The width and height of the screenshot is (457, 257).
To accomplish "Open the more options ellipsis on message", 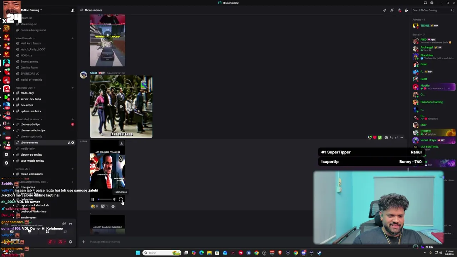I will (401, 137).
